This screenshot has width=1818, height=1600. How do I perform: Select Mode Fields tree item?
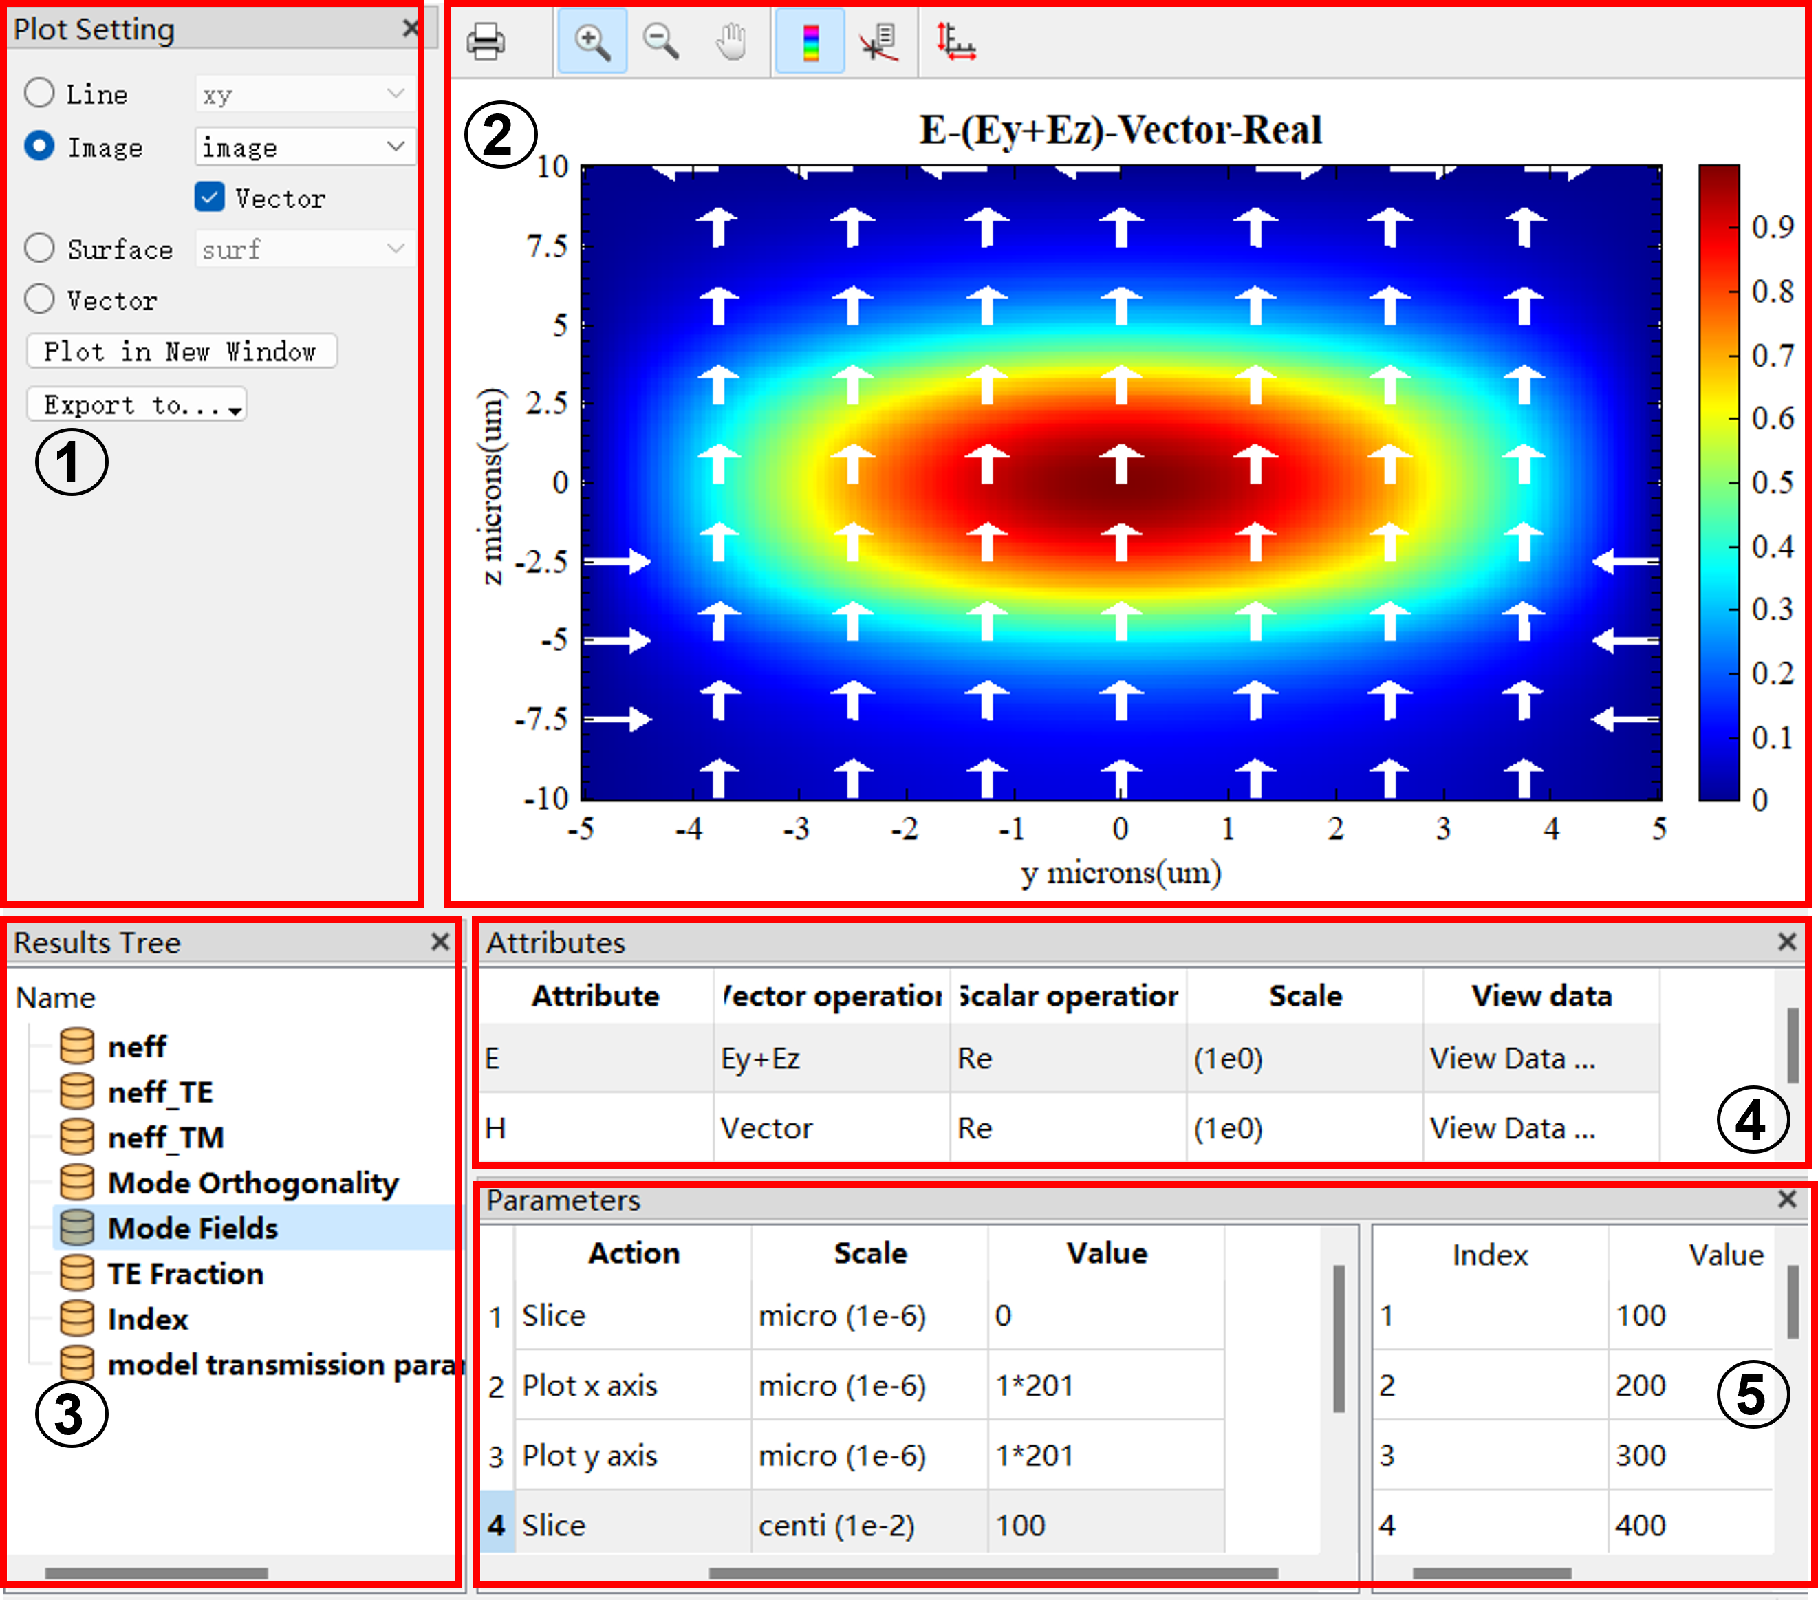193,1229
